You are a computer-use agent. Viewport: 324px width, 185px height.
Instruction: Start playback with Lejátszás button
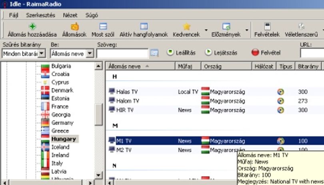(221, 53)
